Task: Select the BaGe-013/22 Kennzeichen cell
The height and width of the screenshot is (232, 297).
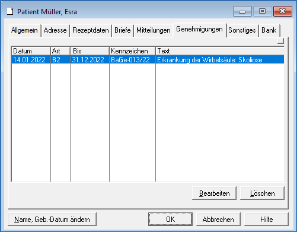Action: click(132, 60)
